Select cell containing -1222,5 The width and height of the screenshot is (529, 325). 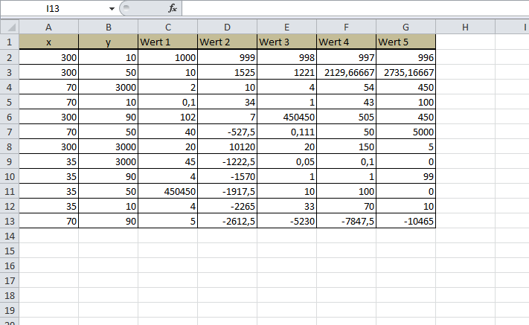point(227,161)
